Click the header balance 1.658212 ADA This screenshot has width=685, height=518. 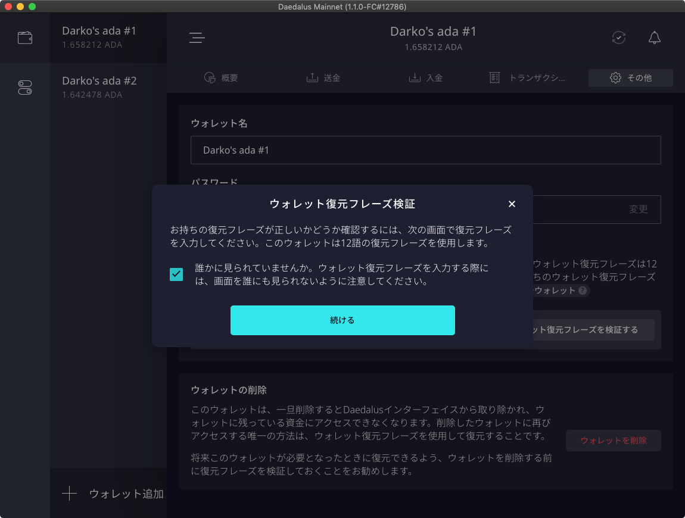pos(433,47)
